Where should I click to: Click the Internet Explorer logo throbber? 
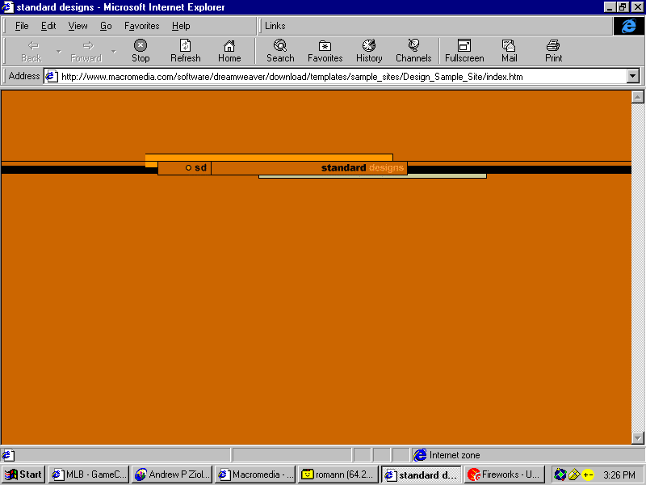(629, 26)
